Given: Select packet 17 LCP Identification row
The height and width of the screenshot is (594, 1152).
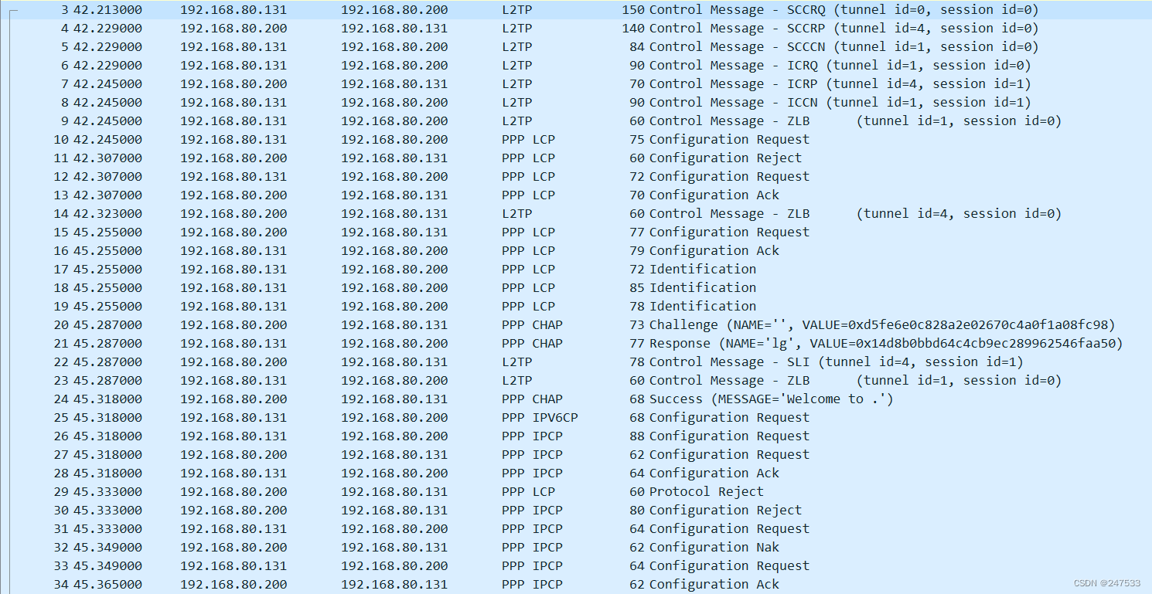Looking at the screenshot, I should tap(576, 270).
